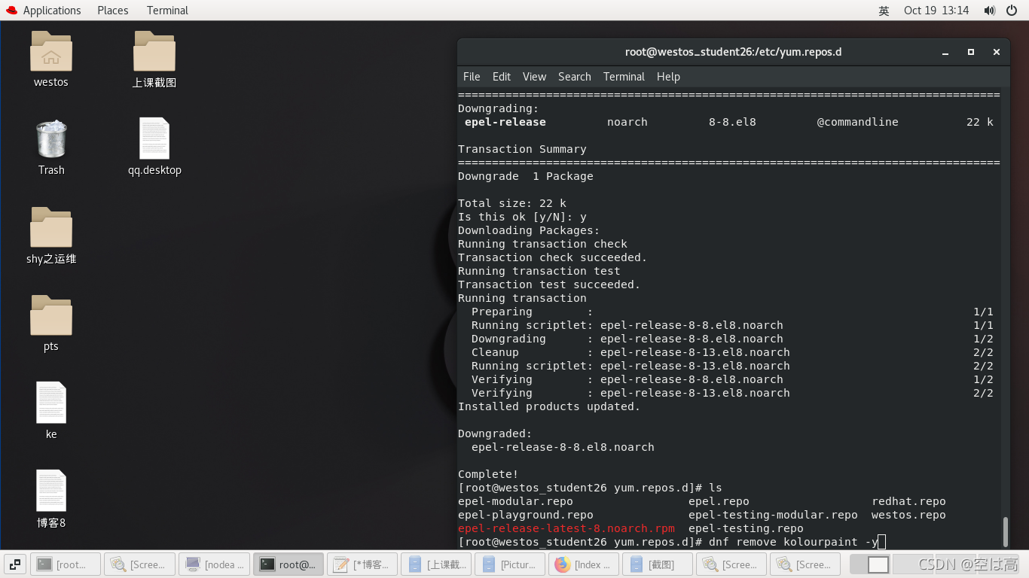Screen dimensions: 1029x578
Task: Open the Edit menu in terminal window
Action: 502,77
